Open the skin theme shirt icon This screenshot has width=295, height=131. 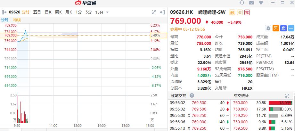261,3
